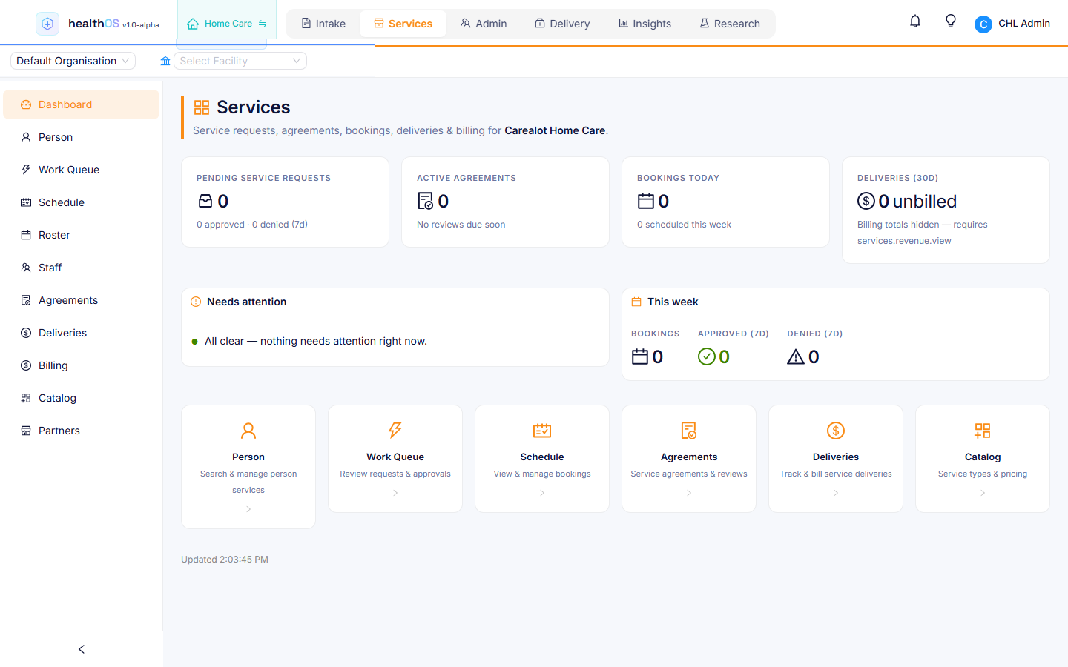Open the Select Facility dropdown
Image resolution: width=1068 pixels, height=667 pixels.
[x=240, y=61]
